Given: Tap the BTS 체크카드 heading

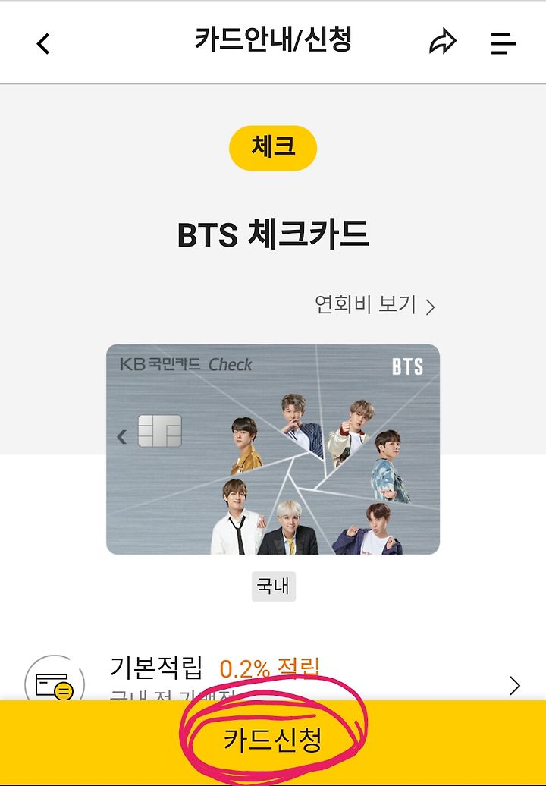Looking at the screenshot, I should coord(274,234).
